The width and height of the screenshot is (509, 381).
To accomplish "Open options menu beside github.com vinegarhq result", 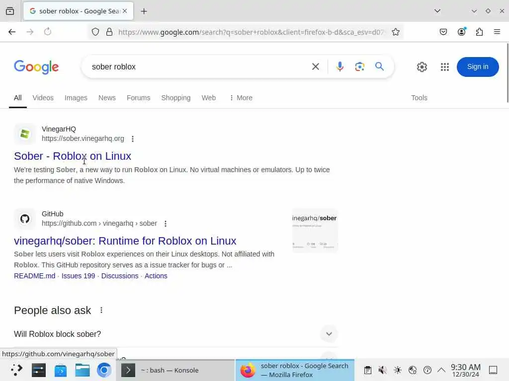I will coord(165,224).
